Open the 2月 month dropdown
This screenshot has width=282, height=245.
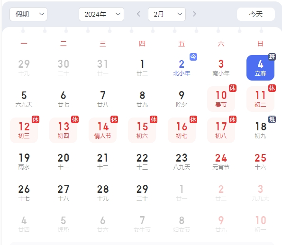pyautogui.click(x=167, y=14)
